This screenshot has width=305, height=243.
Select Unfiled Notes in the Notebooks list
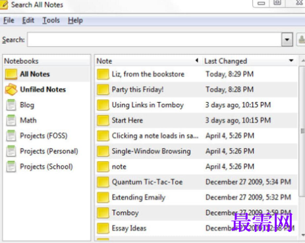pyautogui.click(x=43, y=90)
